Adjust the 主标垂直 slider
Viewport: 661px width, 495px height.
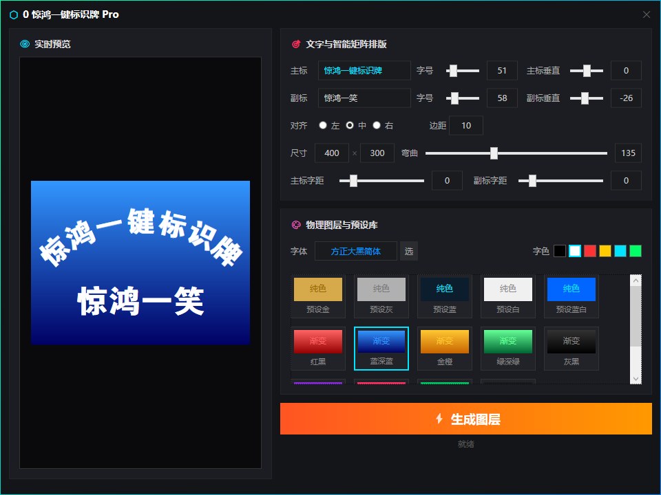pyautogui.click(x=587, y=71)
